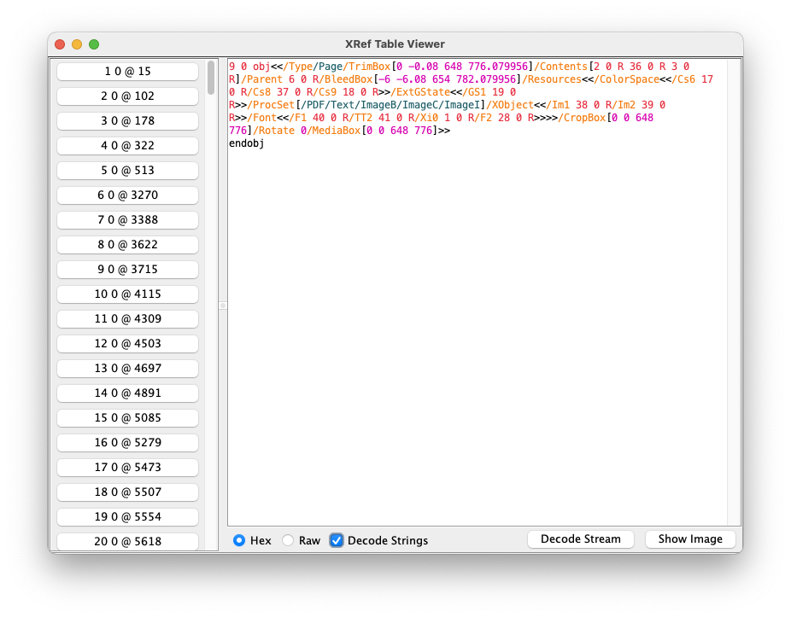Select xref entry "11 0 @ 4309"
The image size is (791, 617).
(127, 318)
